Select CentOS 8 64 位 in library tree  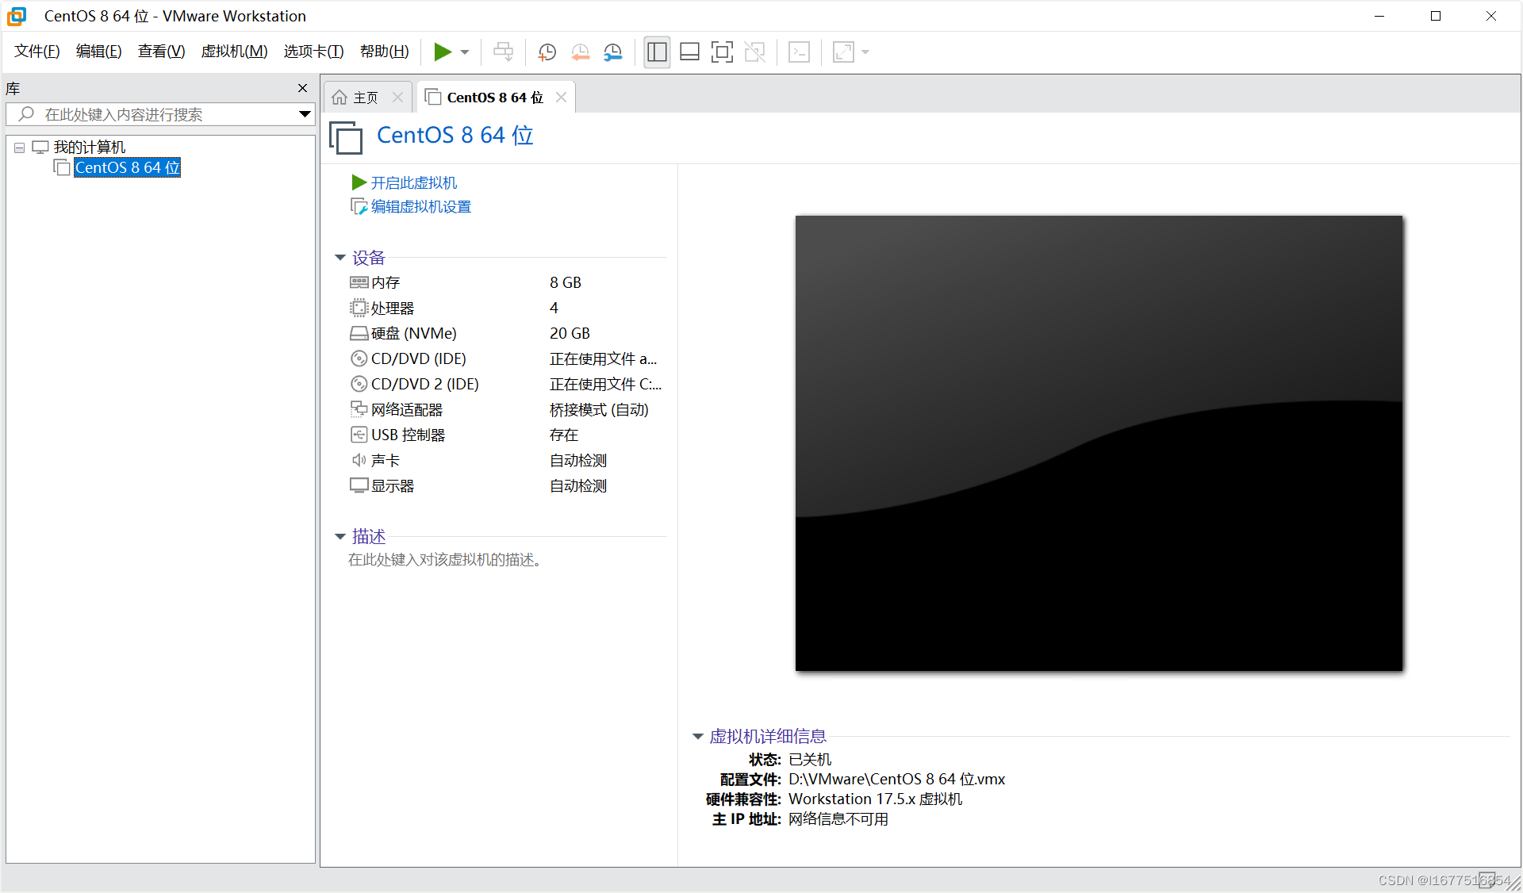(x=128, y=167)
